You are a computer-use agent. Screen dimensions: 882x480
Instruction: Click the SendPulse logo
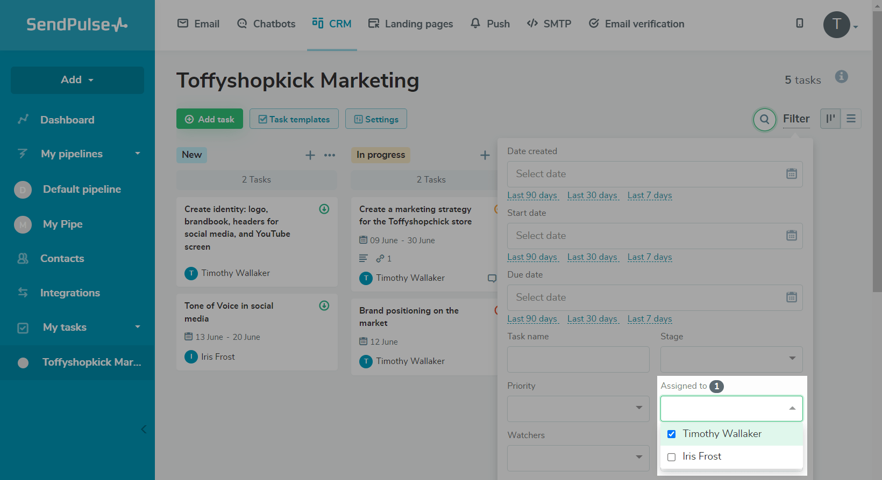tap(77, 24)
